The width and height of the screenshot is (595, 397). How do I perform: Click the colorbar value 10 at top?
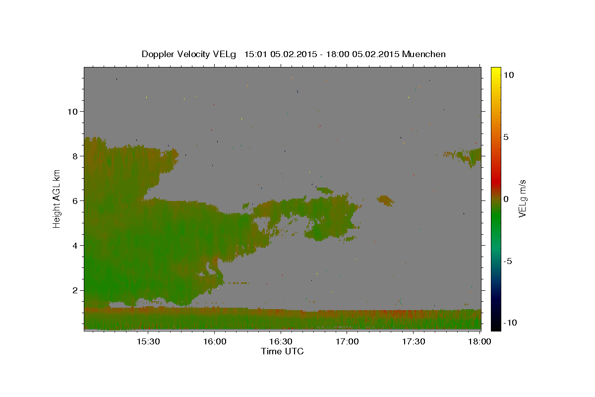pyautogui.click(x=509, y=74)
